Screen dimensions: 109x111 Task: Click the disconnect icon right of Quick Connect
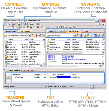(21, 27)
